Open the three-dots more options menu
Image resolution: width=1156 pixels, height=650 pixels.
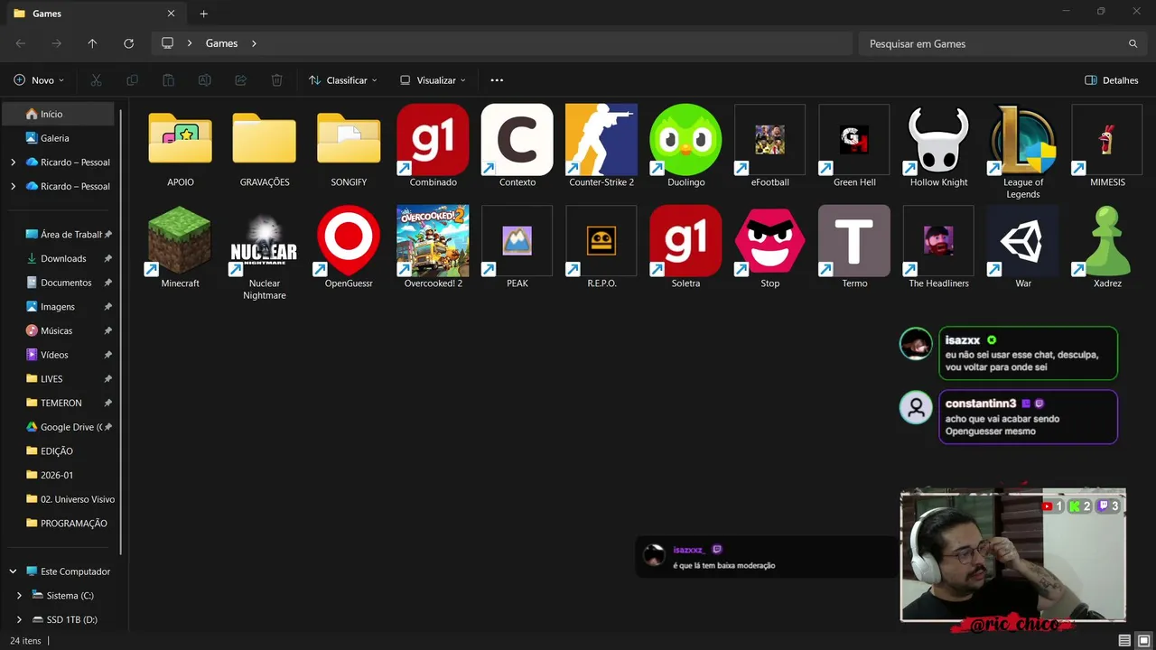coord(497,80)
